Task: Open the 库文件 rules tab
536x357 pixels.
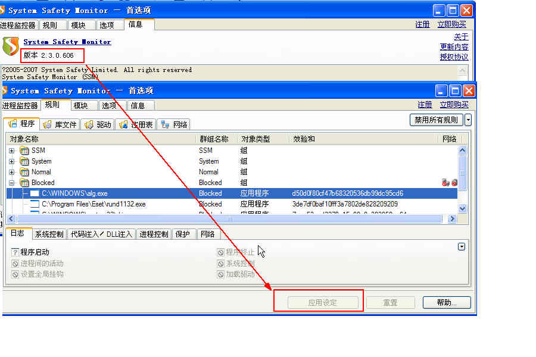Action: click(x=60, y=125)
